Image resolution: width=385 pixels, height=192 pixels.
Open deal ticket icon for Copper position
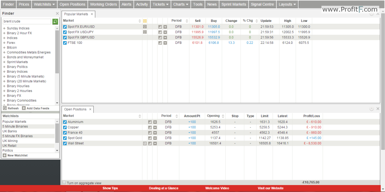[65, 127]
